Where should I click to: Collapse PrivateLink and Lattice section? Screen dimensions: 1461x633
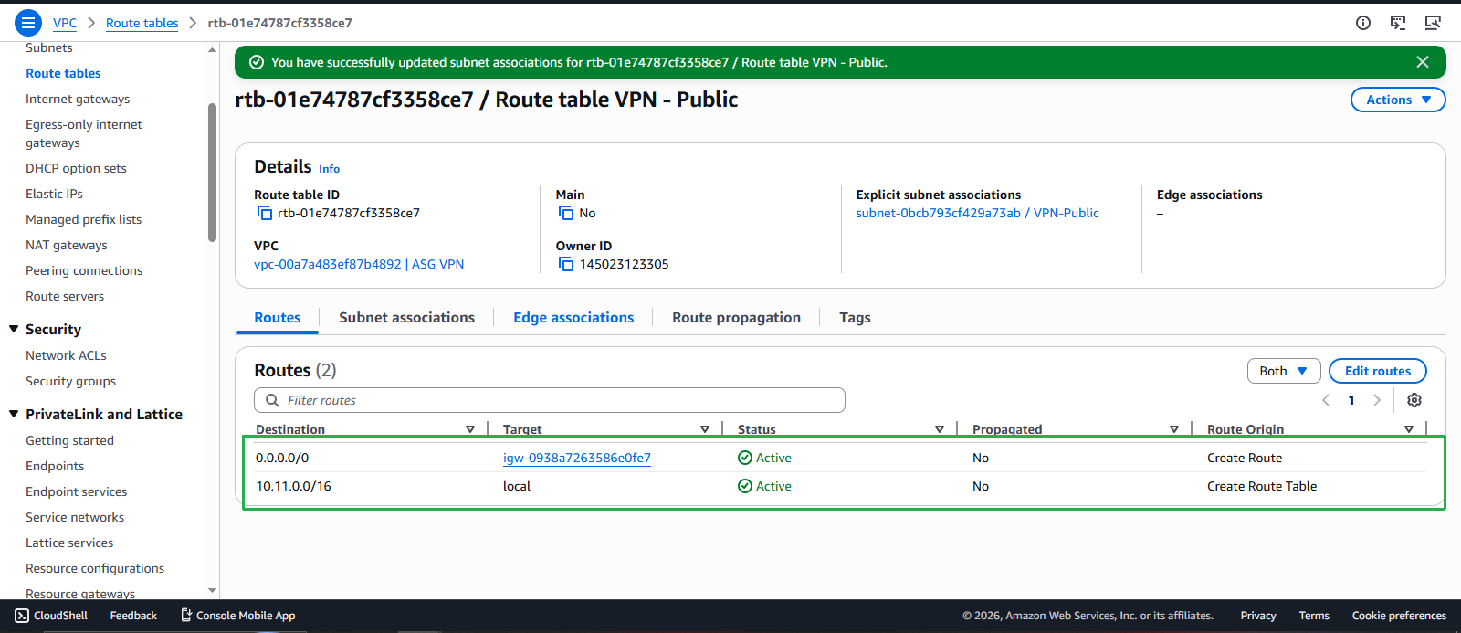point(14,414)
